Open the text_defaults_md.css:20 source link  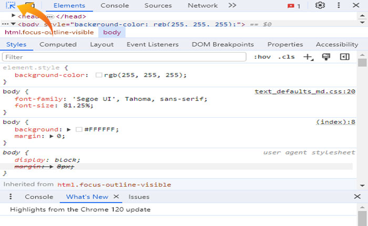coord(305,91)
